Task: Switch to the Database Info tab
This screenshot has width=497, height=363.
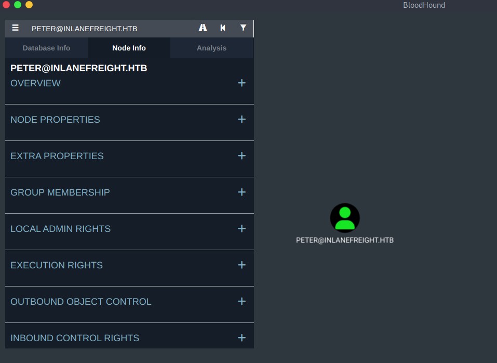Action: click(x=46, y=48)
